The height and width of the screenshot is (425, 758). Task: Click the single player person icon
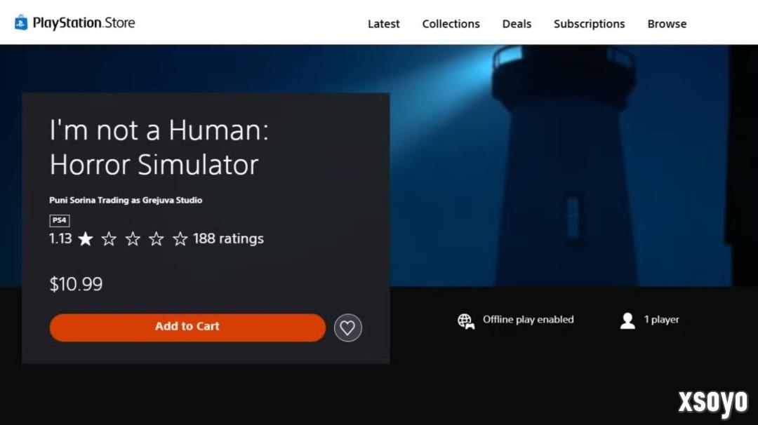(627, 321)
